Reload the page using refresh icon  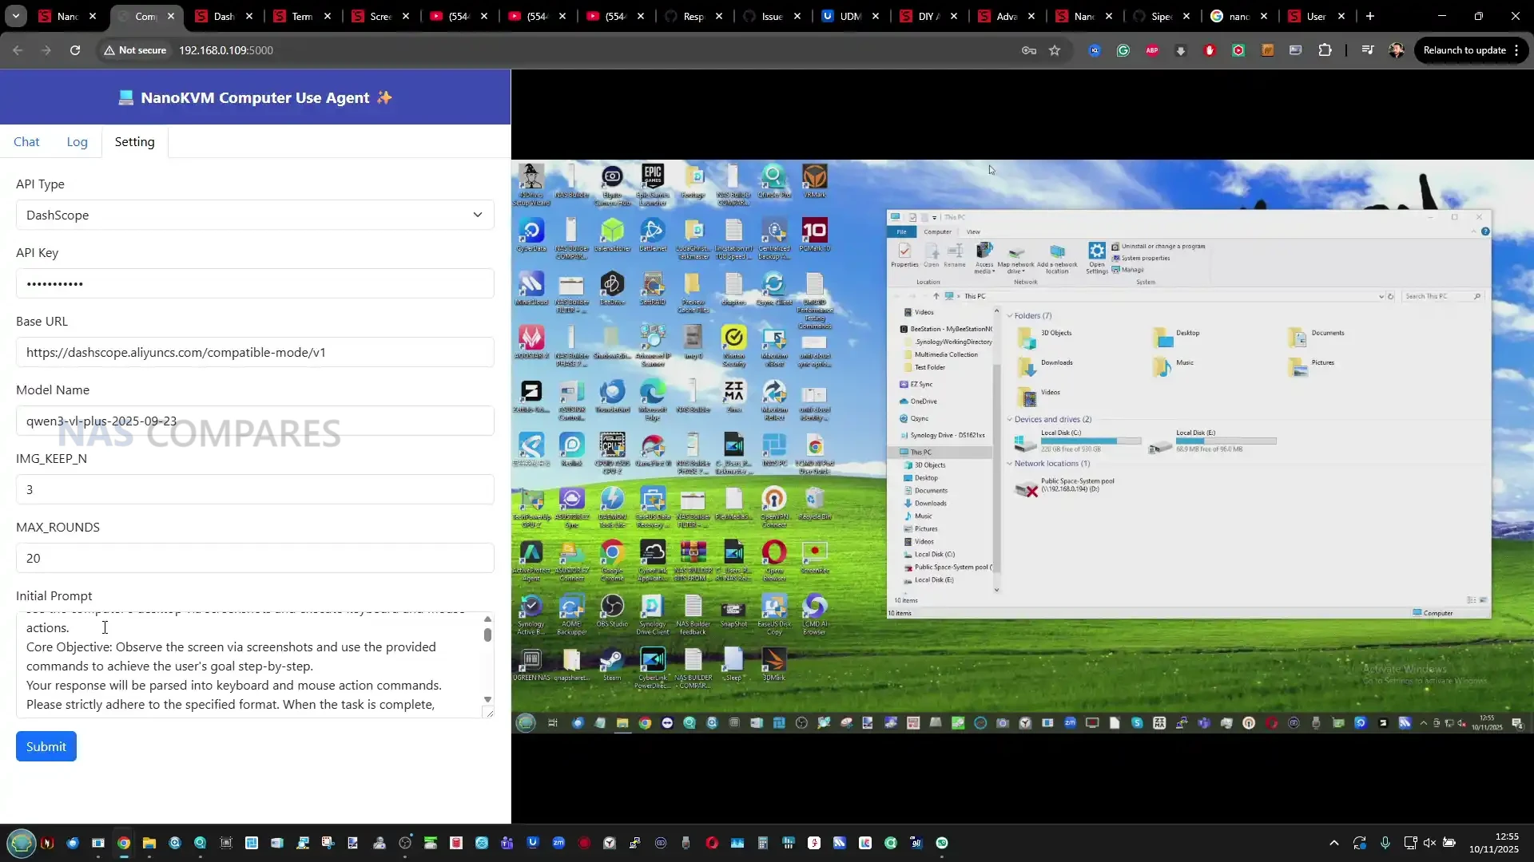click(x=75, y=50)
